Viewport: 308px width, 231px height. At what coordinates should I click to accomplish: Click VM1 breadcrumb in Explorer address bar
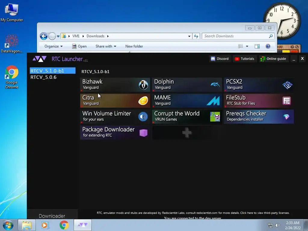click(76, 36)
